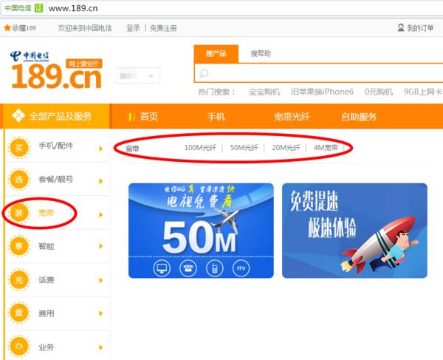Open the 免费提速 极速体验 rocket banner
This screenshot has width=443, height=360.
pyautogui.click(x=354, y=231)
